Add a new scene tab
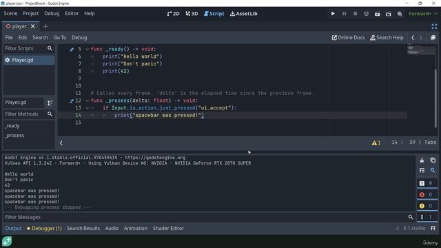This screenshot has height=248, width=441. coord(45,26)
